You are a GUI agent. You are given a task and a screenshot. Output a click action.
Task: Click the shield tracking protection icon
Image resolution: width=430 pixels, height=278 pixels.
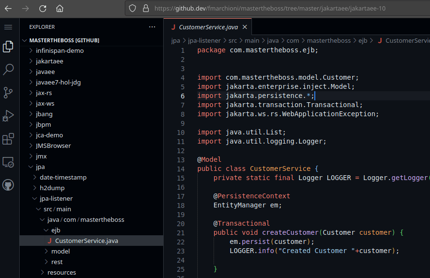(x=132, y=9)
